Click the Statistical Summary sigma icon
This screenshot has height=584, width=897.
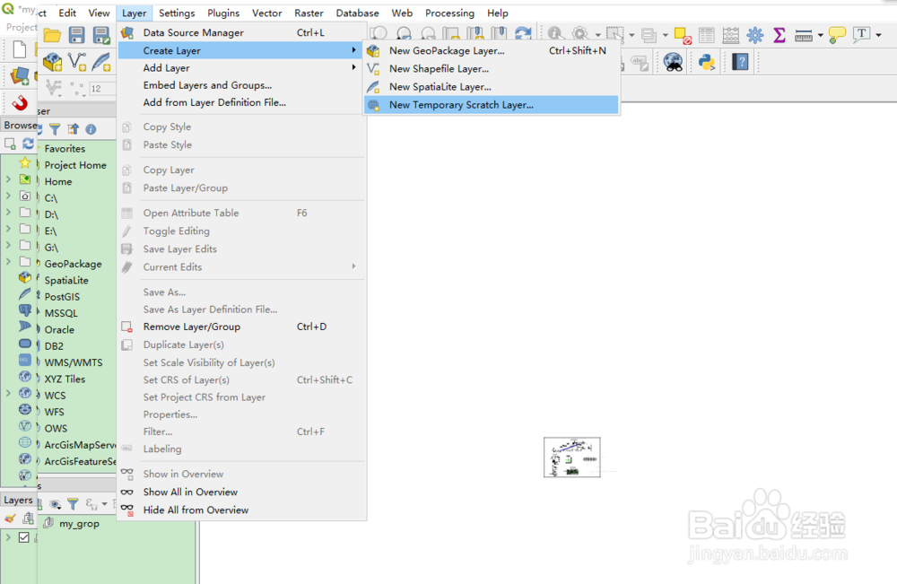(779, 36)
